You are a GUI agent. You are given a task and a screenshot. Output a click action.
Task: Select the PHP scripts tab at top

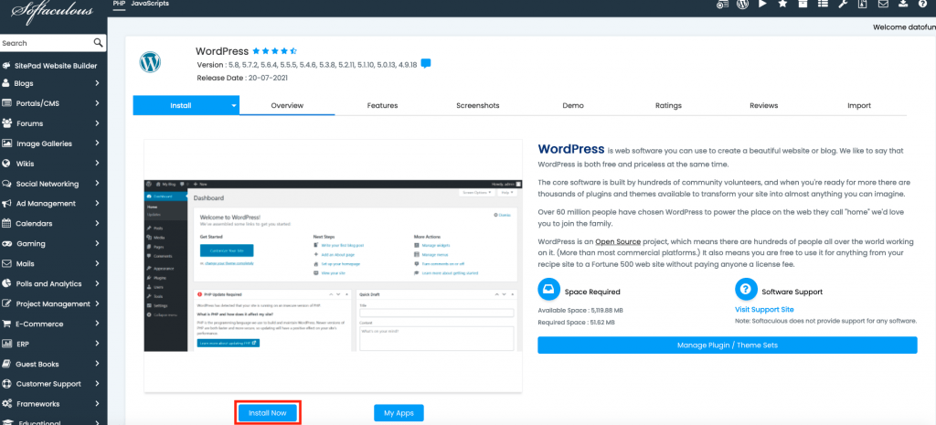(119, 4)
